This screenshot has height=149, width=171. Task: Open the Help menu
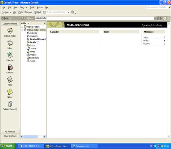[x=47, y=8]
